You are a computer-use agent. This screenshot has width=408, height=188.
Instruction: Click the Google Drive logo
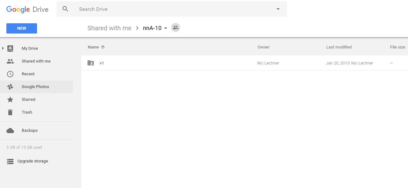[27, 9]
